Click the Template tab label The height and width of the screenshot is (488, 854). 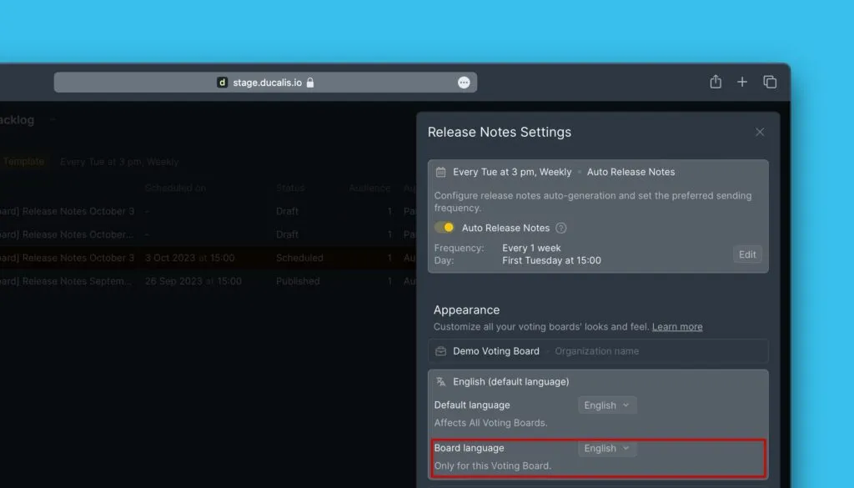tap(23, 162)
